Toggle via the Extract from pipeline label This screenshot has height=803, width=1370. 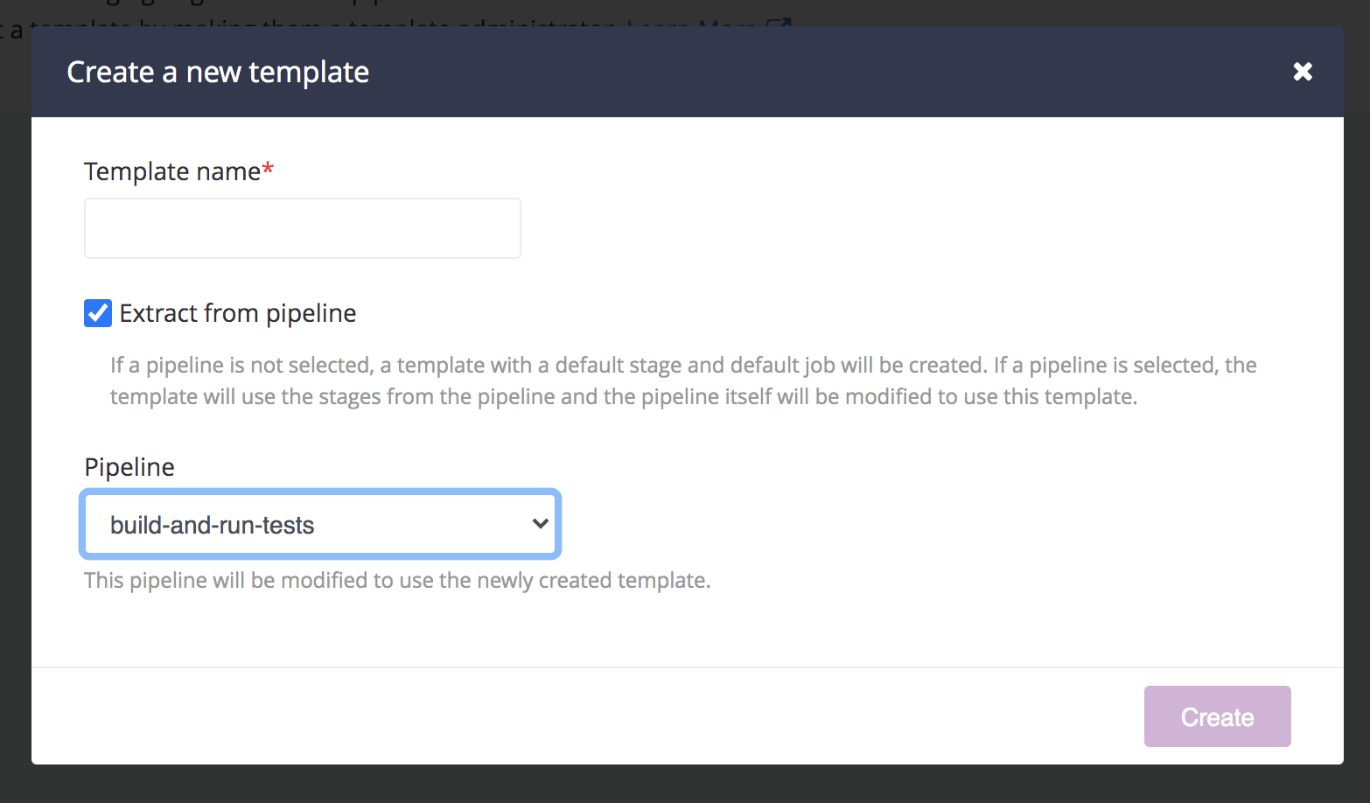(x=238, y=313)
